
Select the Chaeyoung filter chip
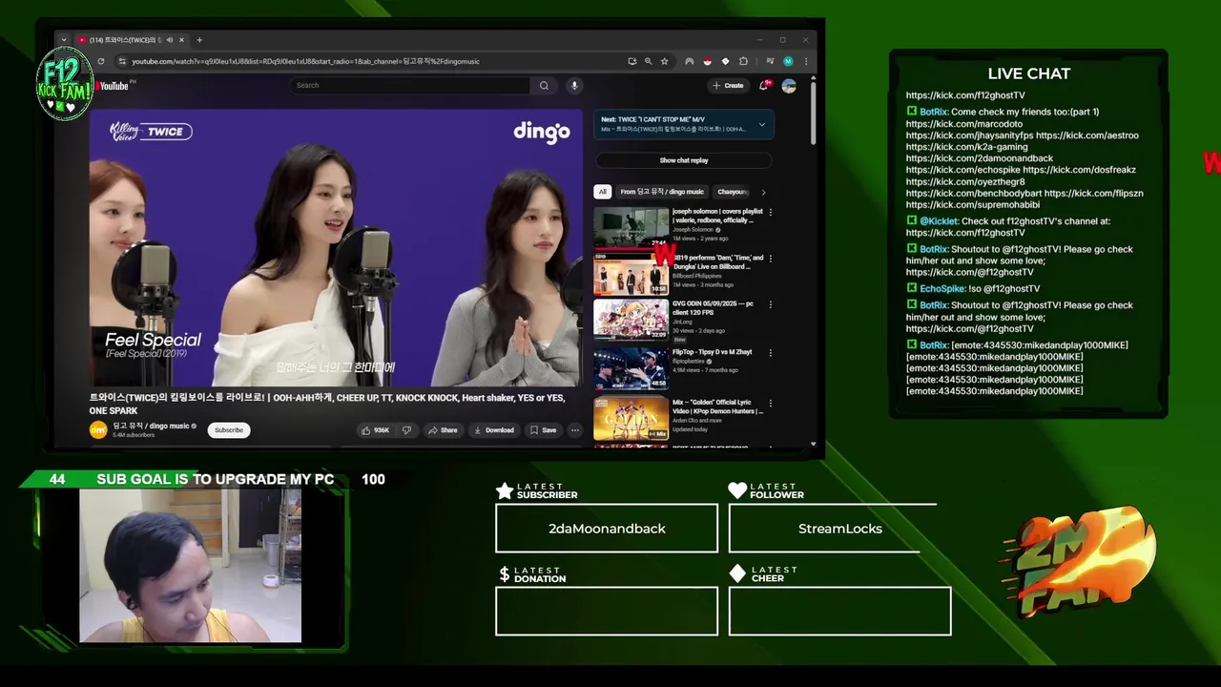point(733,192)
